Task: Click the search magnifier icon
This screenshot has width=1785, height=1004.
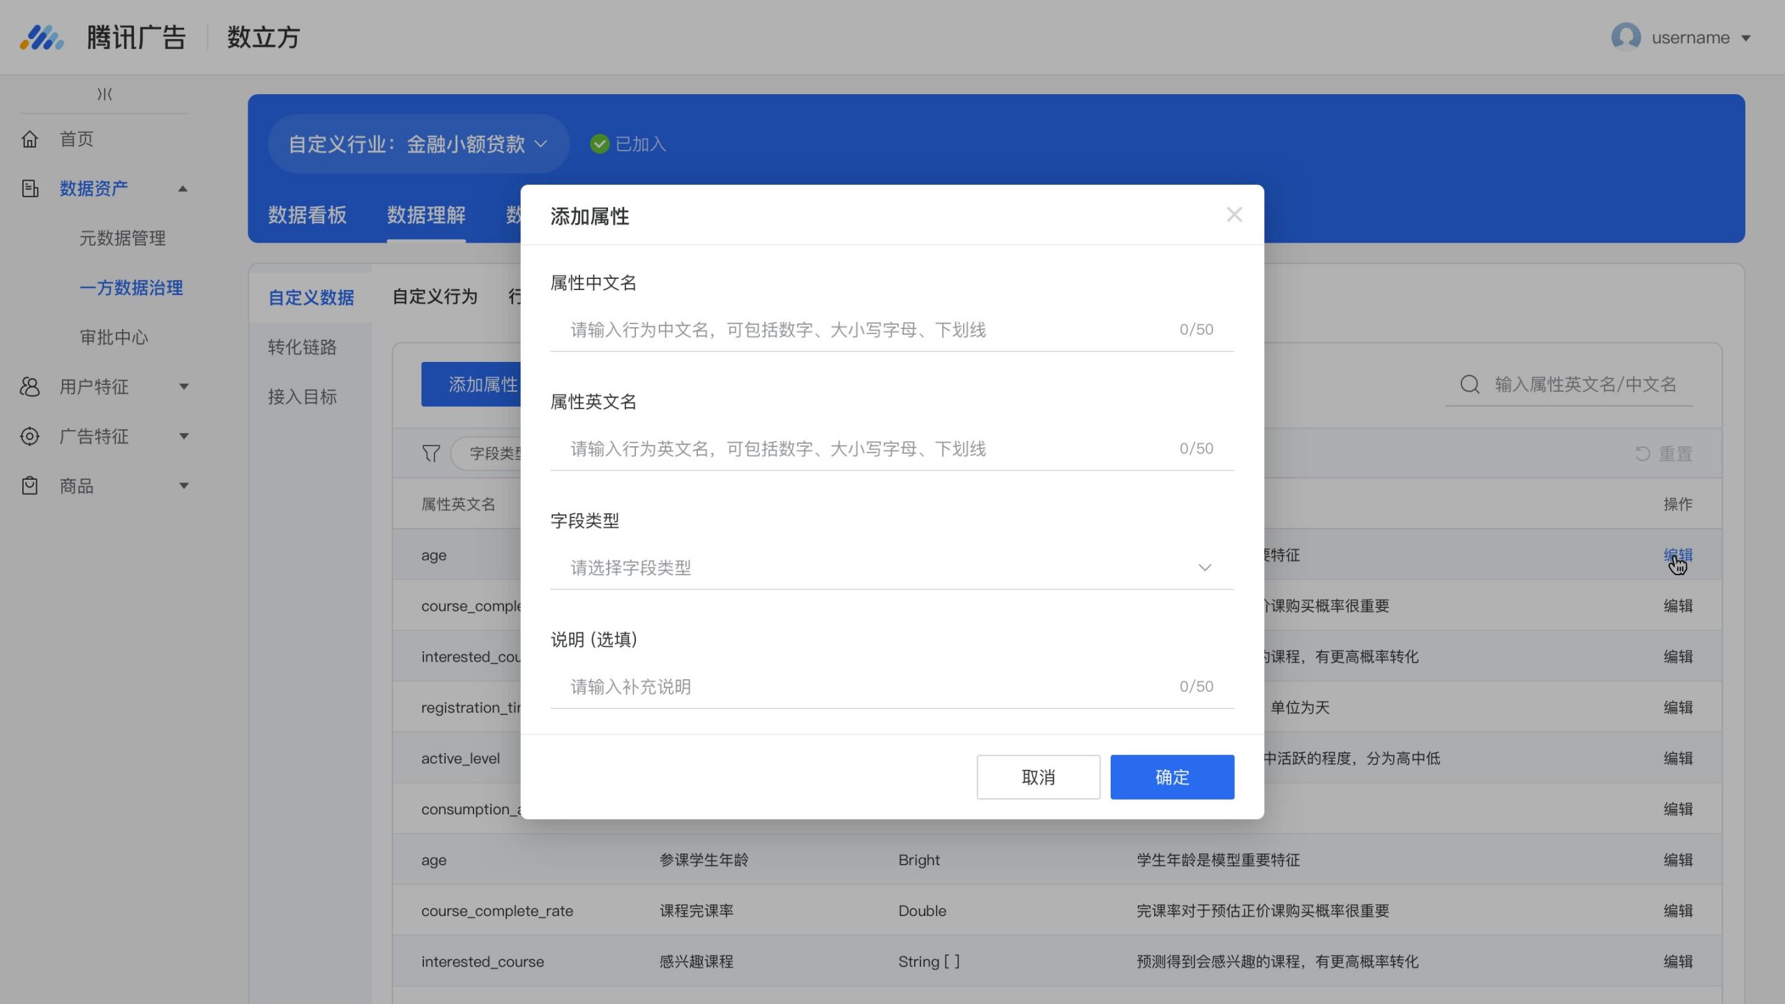Action: [x=1470, y=384]
